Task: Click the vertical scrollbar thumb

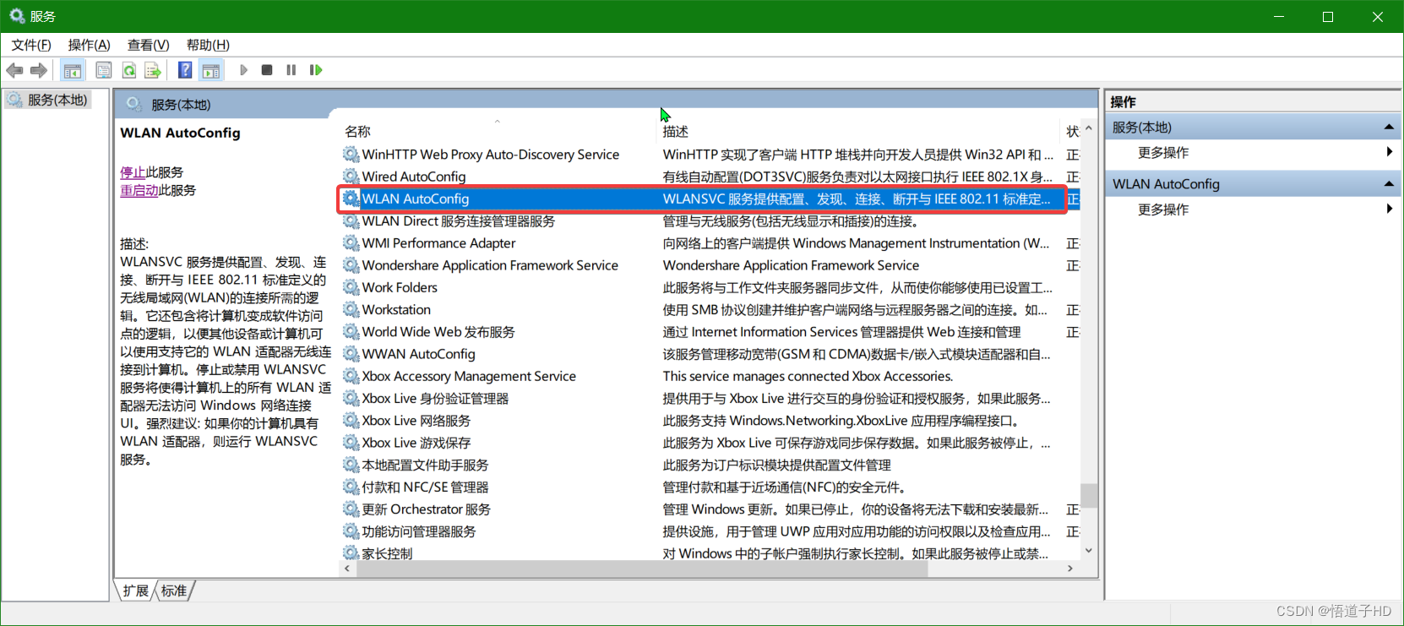Action: pyautogui.click(x=1089, y=496)
